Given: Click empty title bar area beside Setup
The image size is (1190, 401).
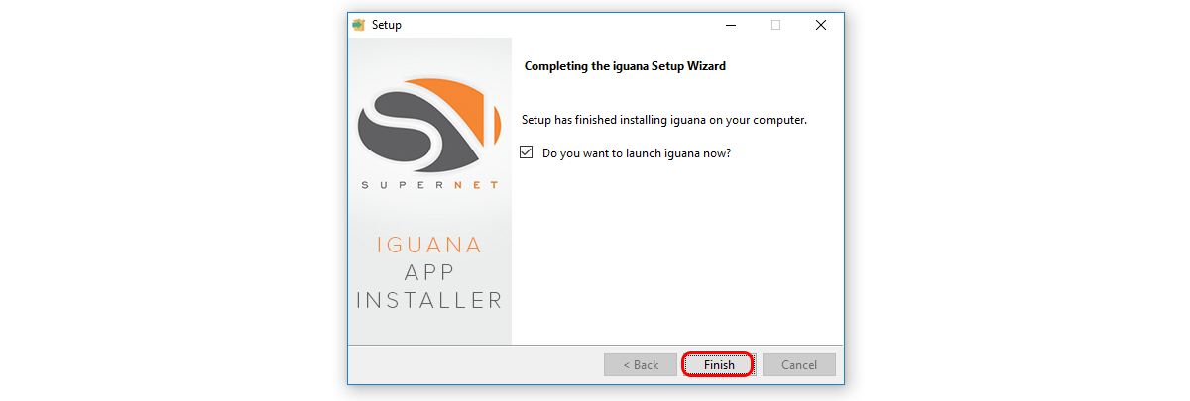Looking at the screenshot, I should (x=555, y=25).
